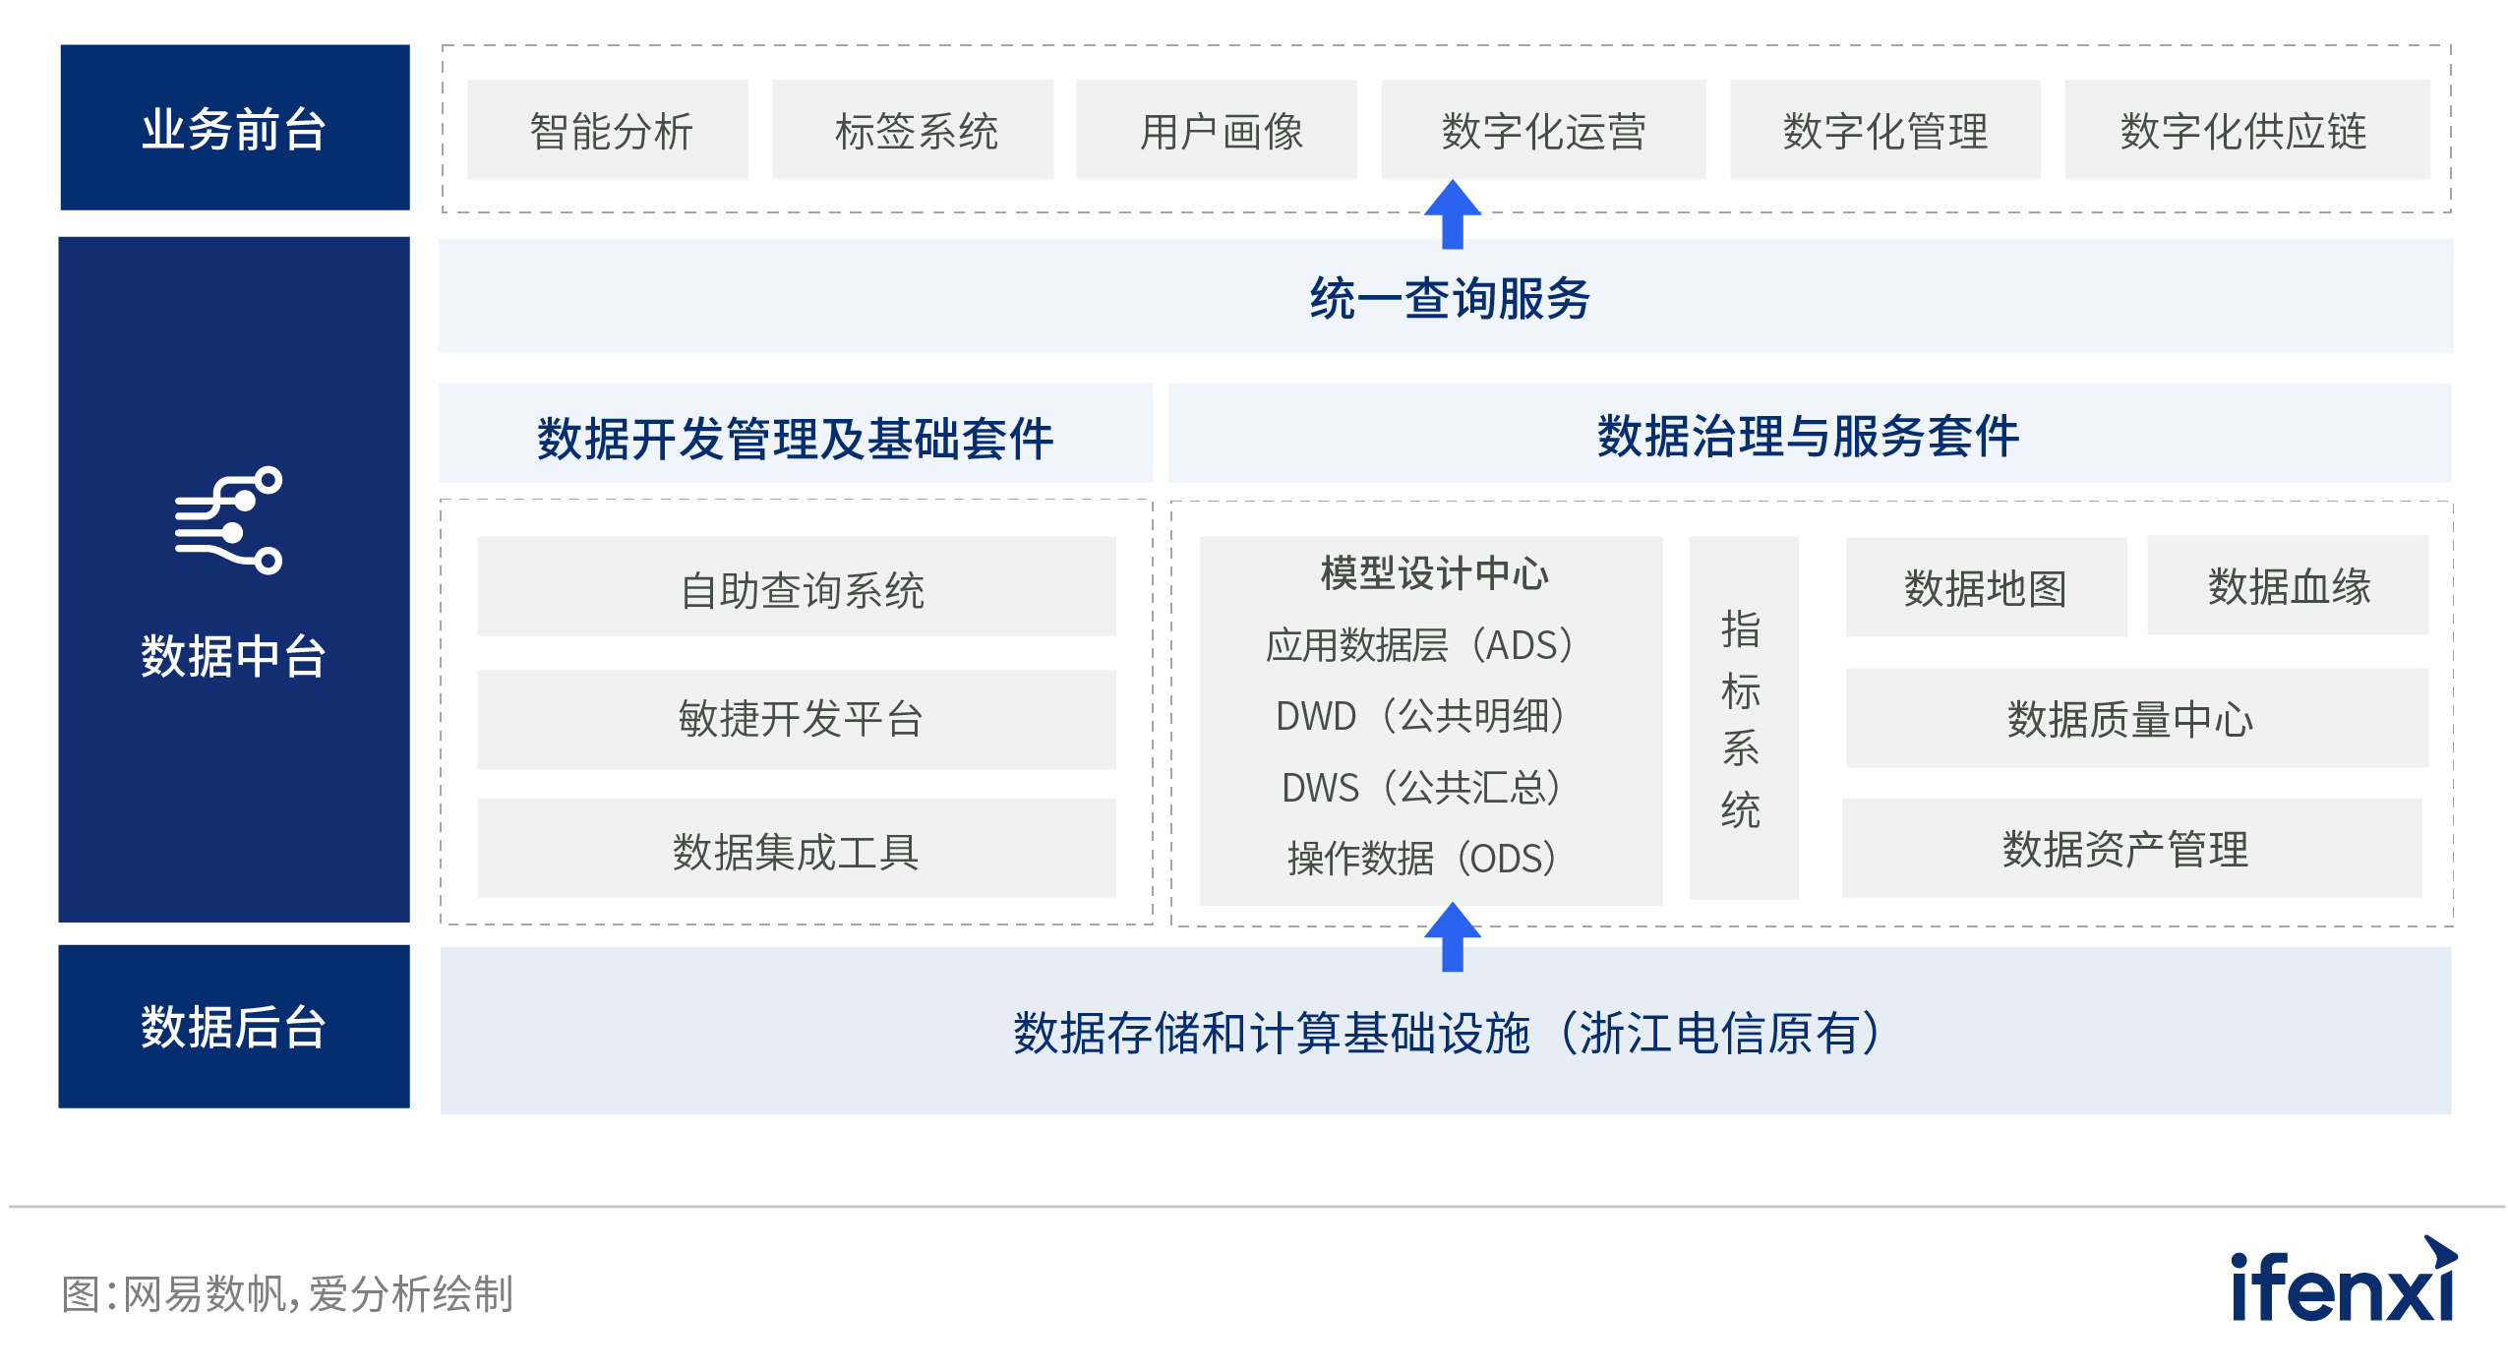The image size is (2508, 1372).
Task: Click the vertical 指标系统 box
Action: click(1743, 718)
